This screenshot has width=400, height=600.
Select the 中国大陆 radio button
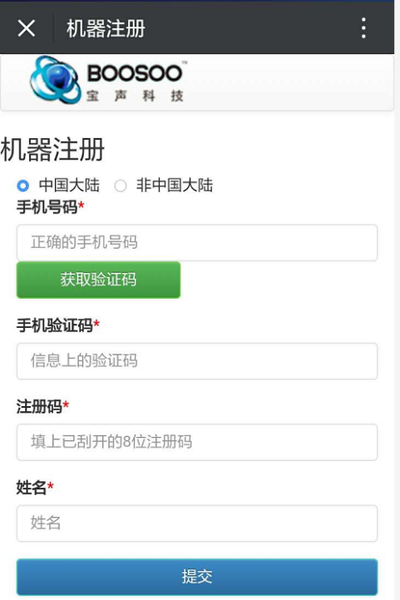coord(23,186)
